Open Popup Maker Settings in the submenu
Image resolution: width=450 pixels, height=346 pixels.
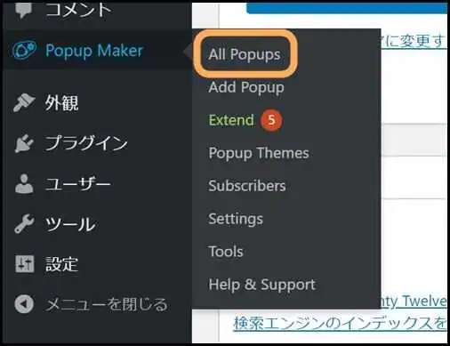pyautogui.click(x=236, y=219)
